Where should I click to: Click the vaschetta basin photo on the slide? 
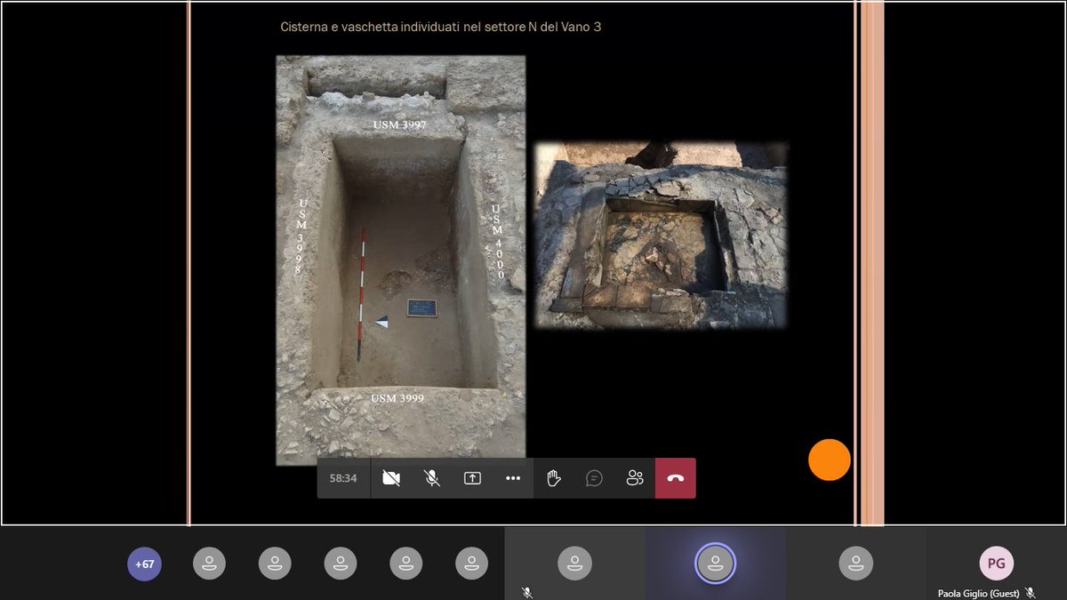pos(661,235)
